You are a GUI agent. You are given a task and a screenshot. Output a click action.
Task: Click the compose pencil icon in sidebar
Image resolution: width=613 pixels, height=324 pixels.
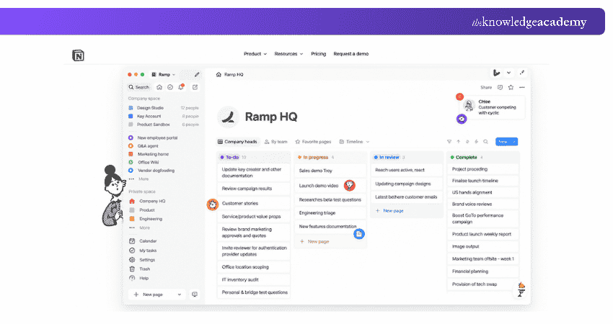(197, 75)
